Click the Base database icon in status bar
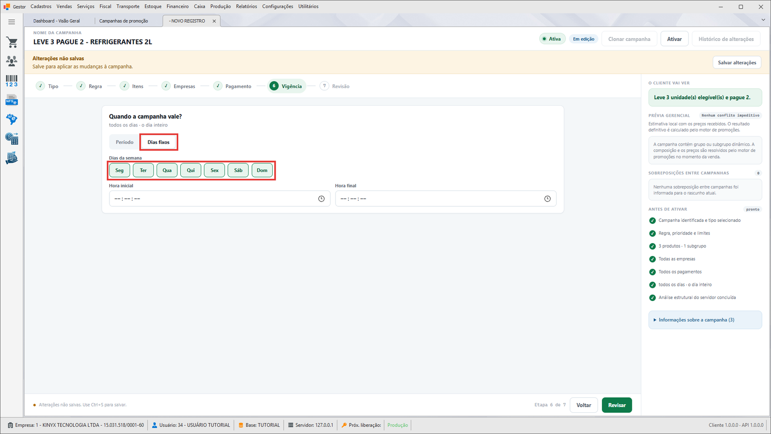The image size is (771, 434). (241, 425)
